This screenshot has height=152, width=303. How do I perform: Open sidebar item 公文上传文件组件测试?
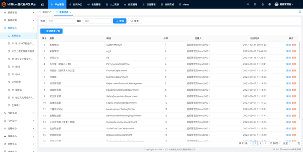tap(19, 51)
